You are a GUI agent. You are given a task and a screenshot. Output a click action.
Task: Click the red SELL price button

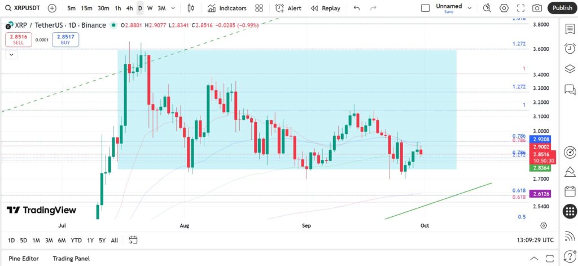(19, 40)
